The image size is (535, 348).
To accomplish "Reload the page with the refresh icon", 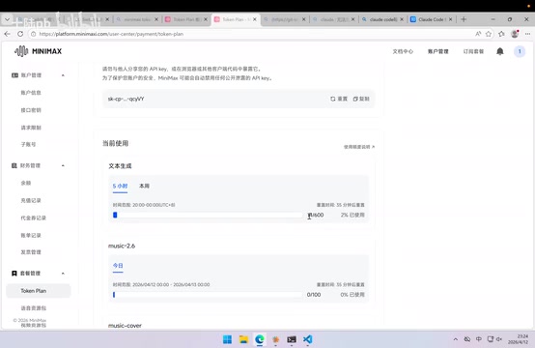I will (20, 34).
